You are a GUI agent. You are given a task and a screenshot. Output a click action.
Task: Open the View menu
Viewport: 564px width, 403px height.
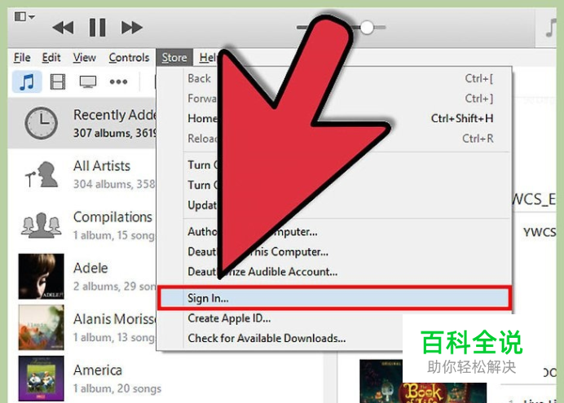(85, 58)
